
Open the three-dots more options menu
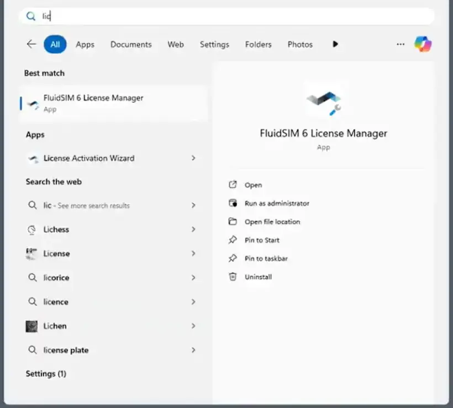401,44
